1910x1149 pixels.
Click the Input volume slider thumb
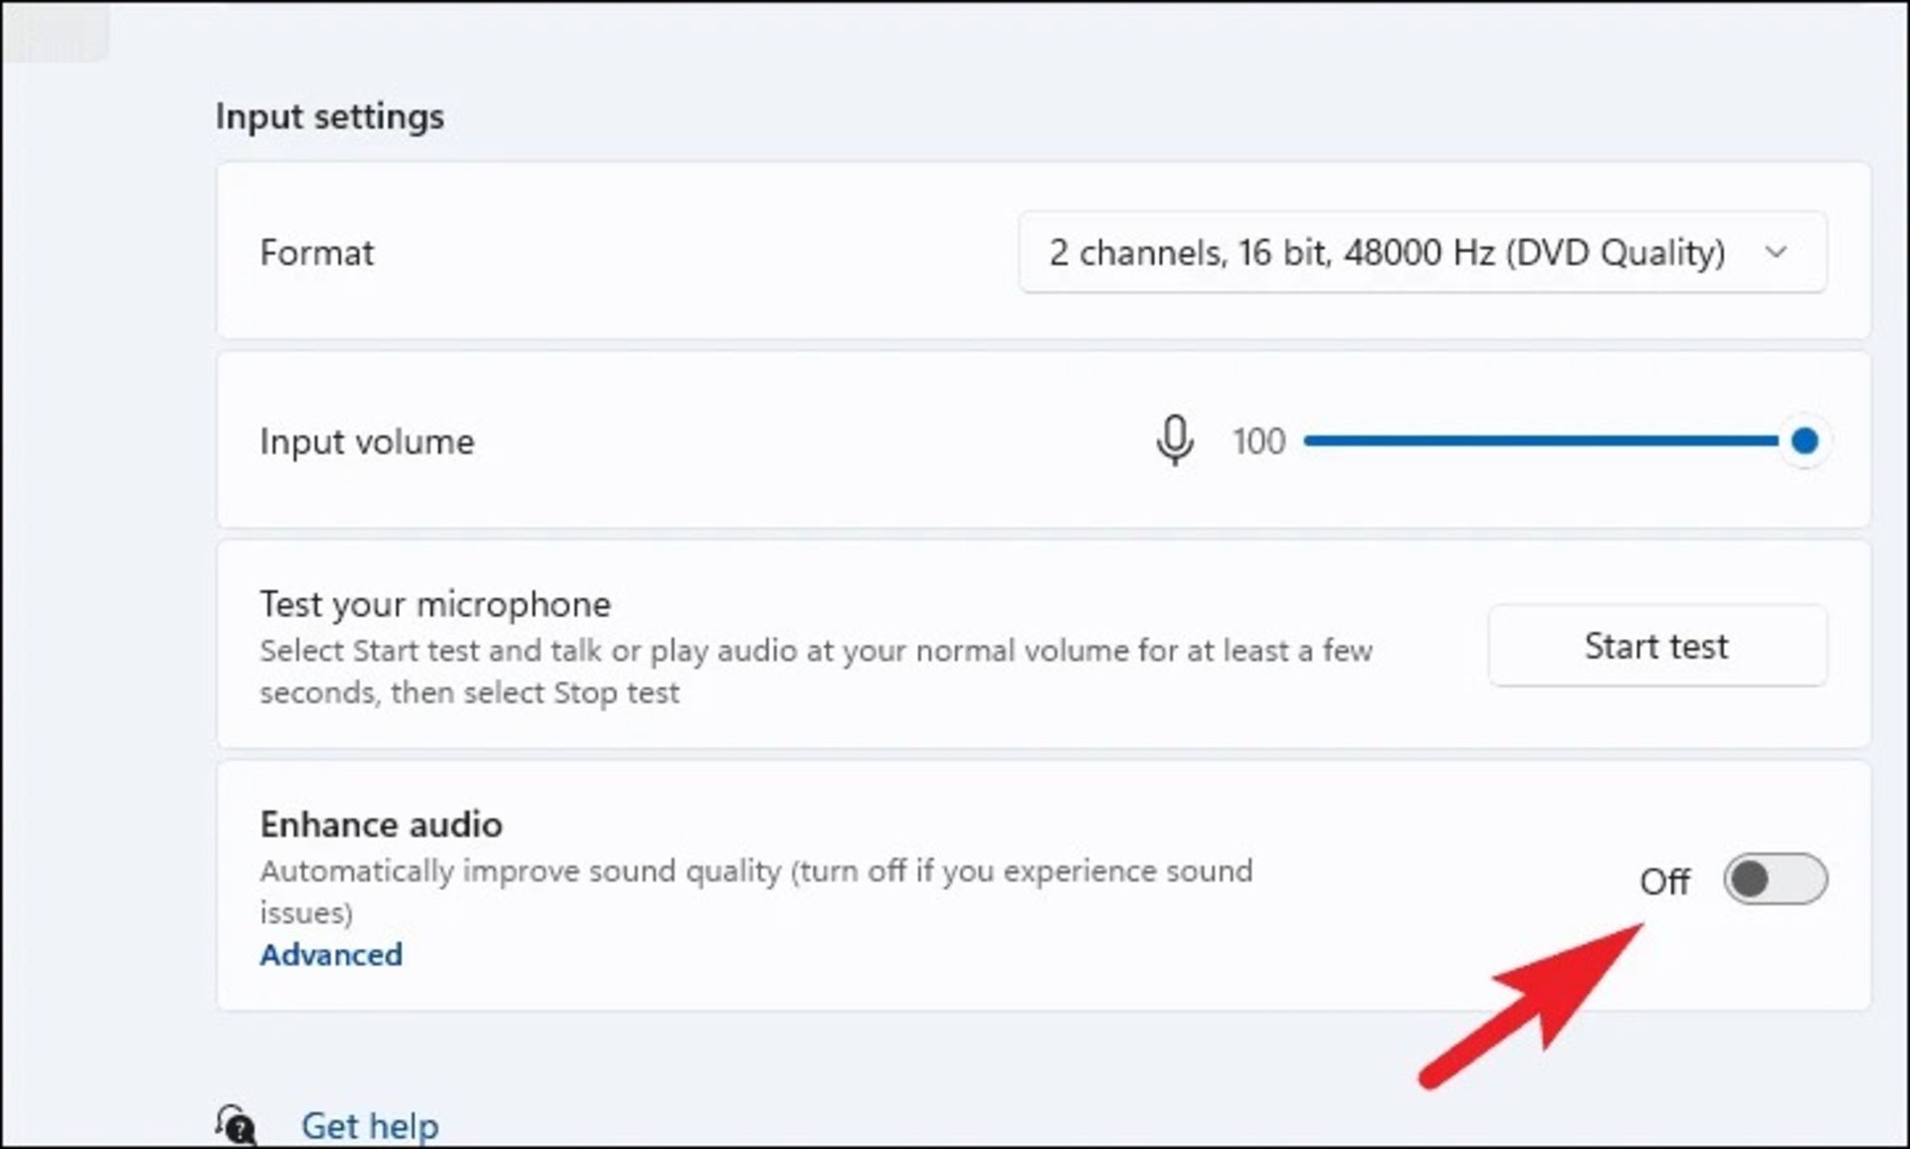1804,441
